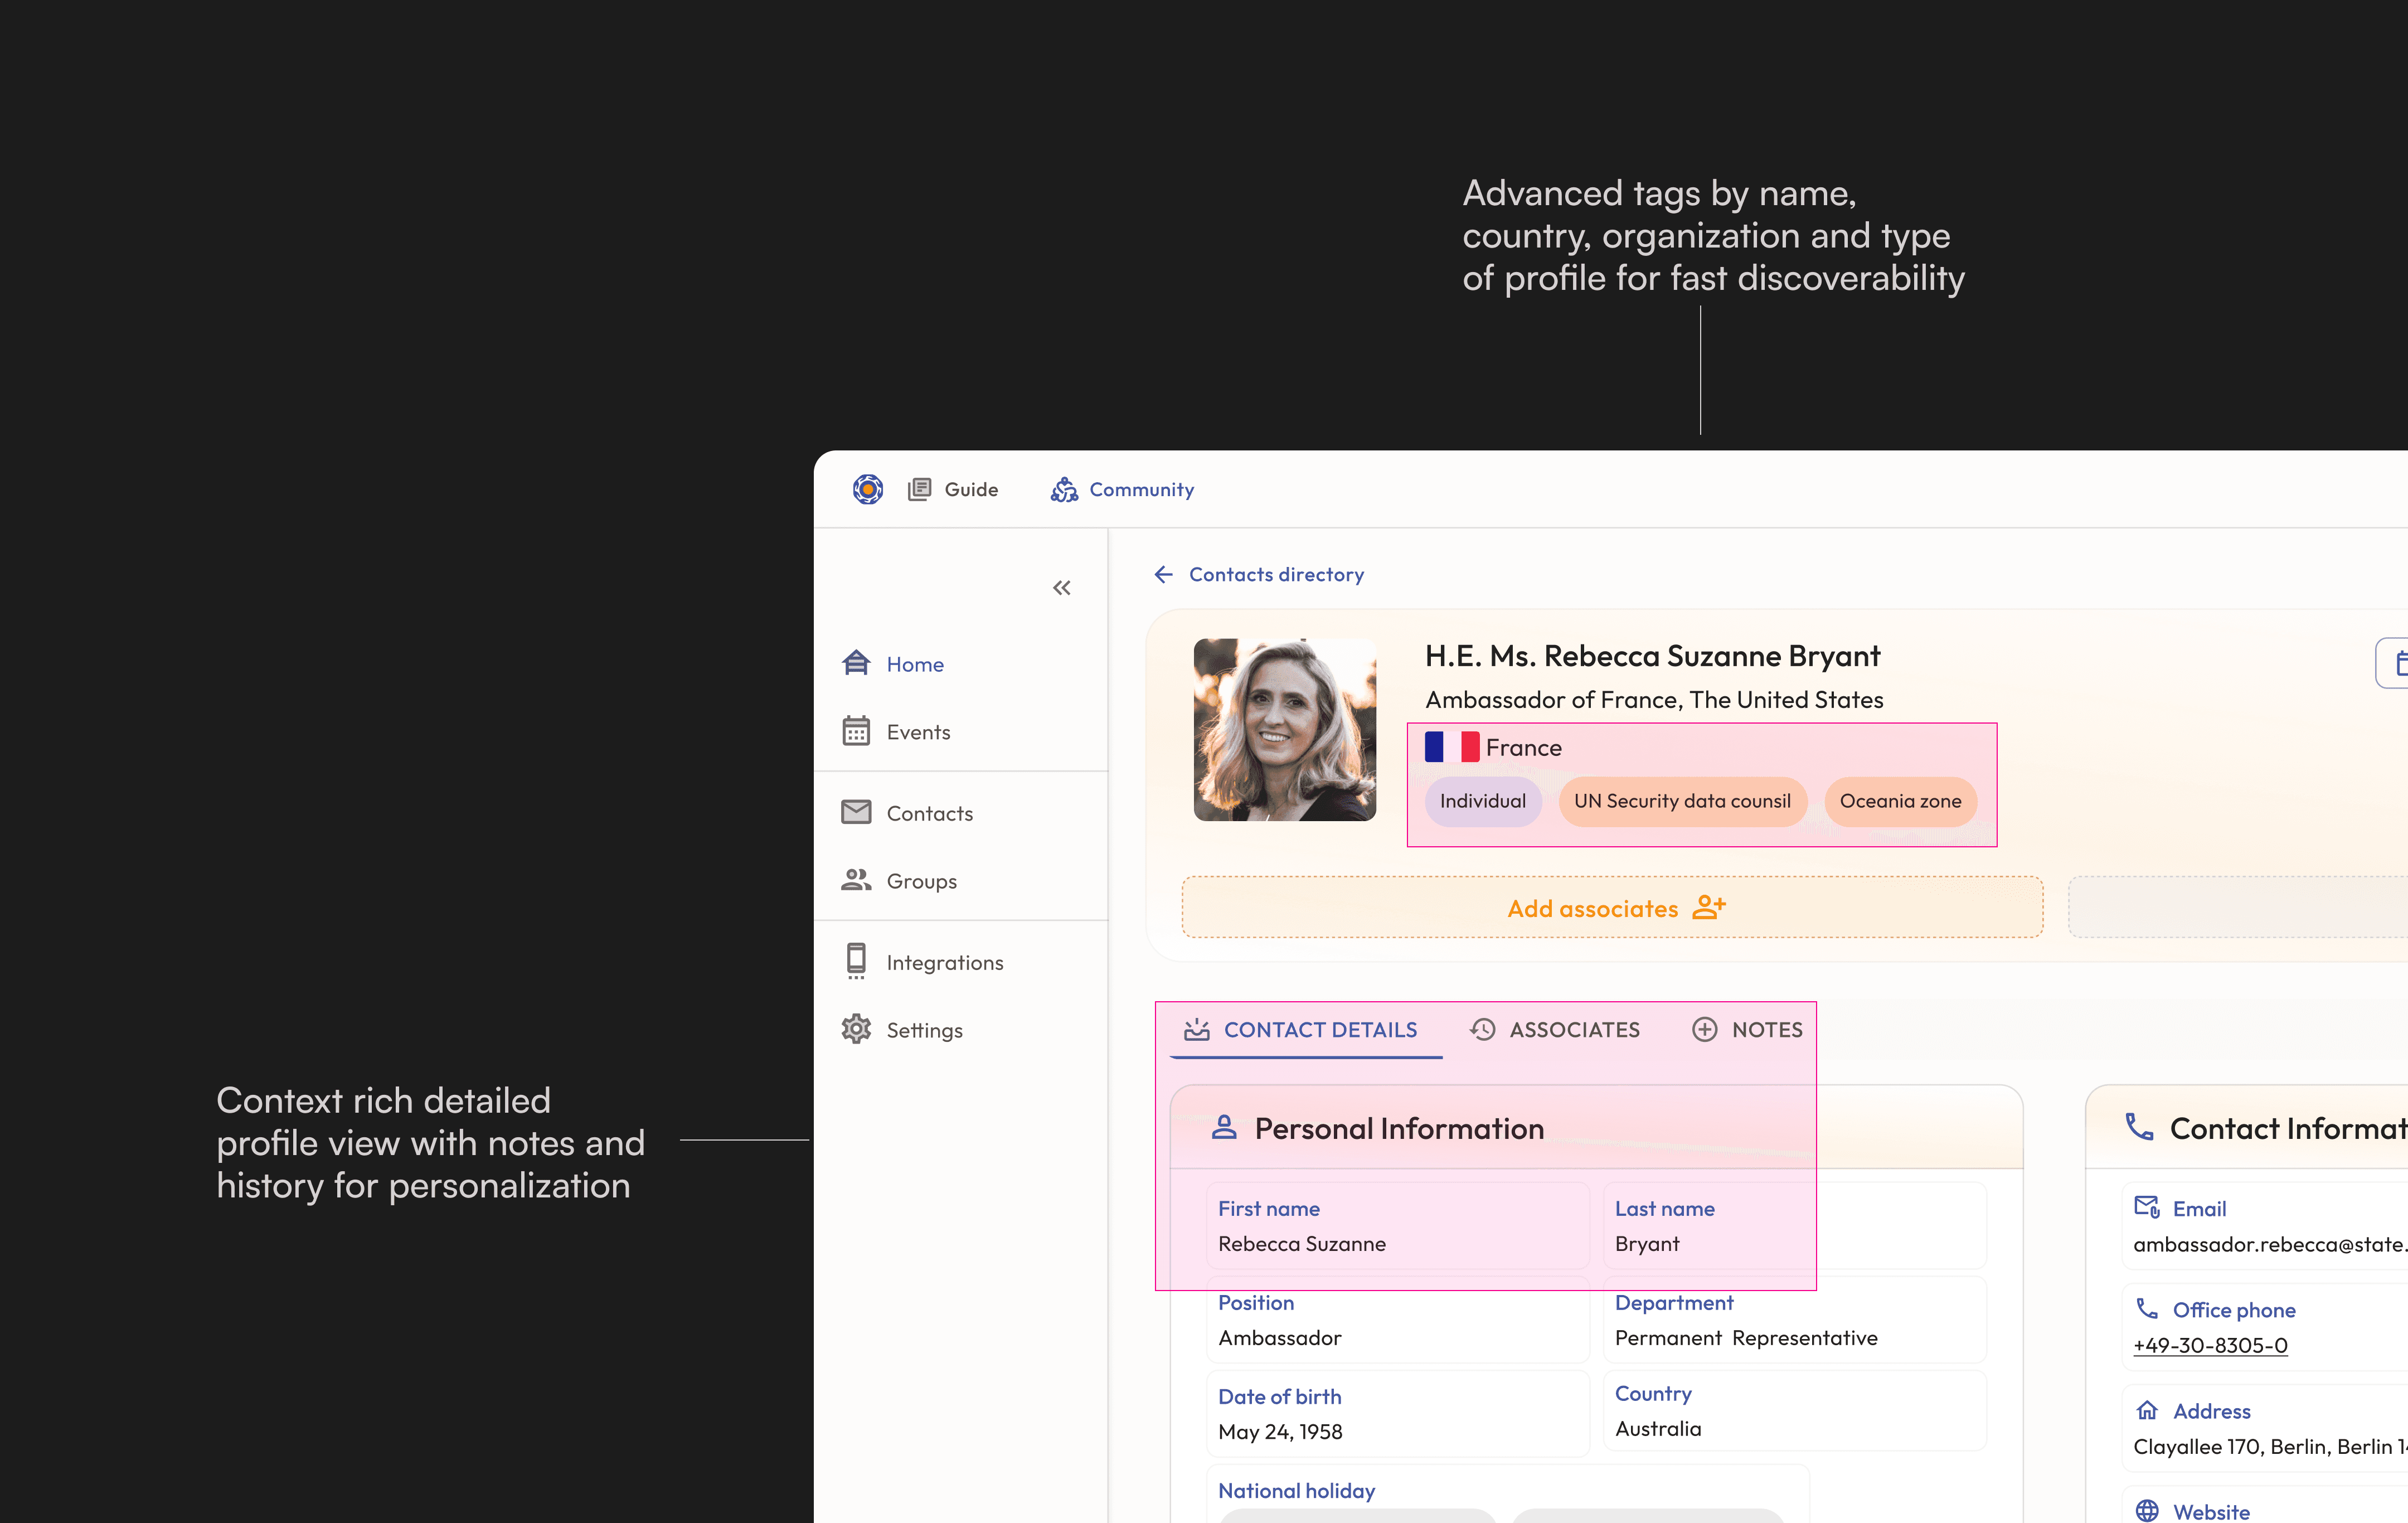Image resolution: width=2408 pixels, height=1523 pixels.
Task: Click the First name field
Action: [x=1396, y=1226]
